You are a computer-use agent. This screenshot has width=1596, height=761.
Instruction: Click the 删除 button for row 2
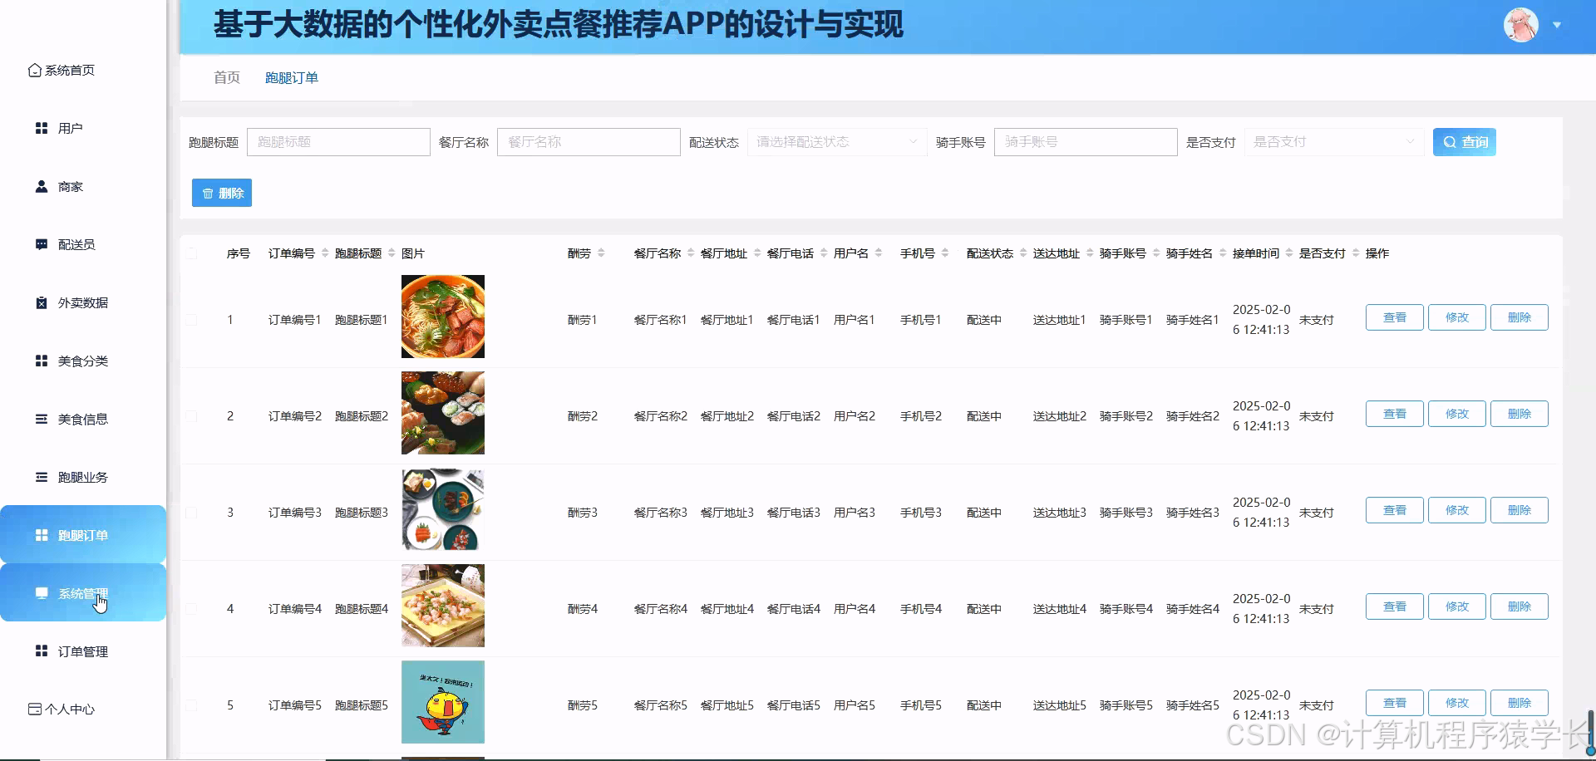[1519, 413]
